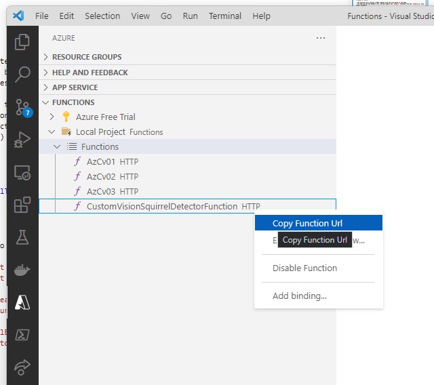Click function icon beside AzCv01
This screenshot has width=434, height=385.
click(77, 161)
